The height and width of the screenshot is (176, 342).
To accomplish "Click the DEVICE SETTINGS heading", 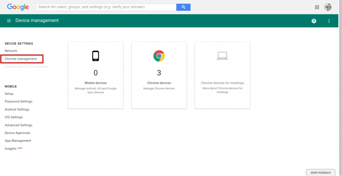I will tap(19, 44).
